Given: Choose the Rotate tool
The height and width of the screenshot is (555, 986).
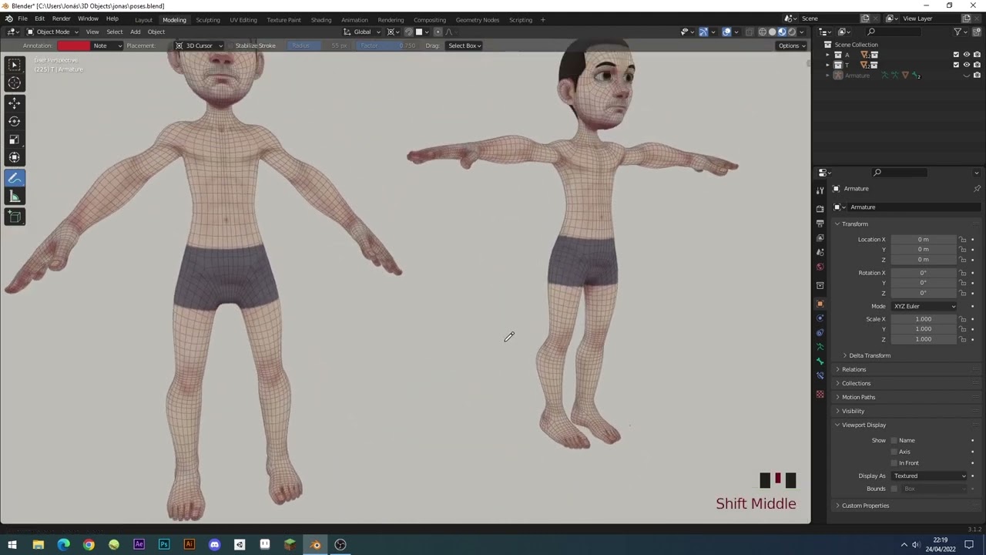Looking at the screenshot, I should 14,121.
